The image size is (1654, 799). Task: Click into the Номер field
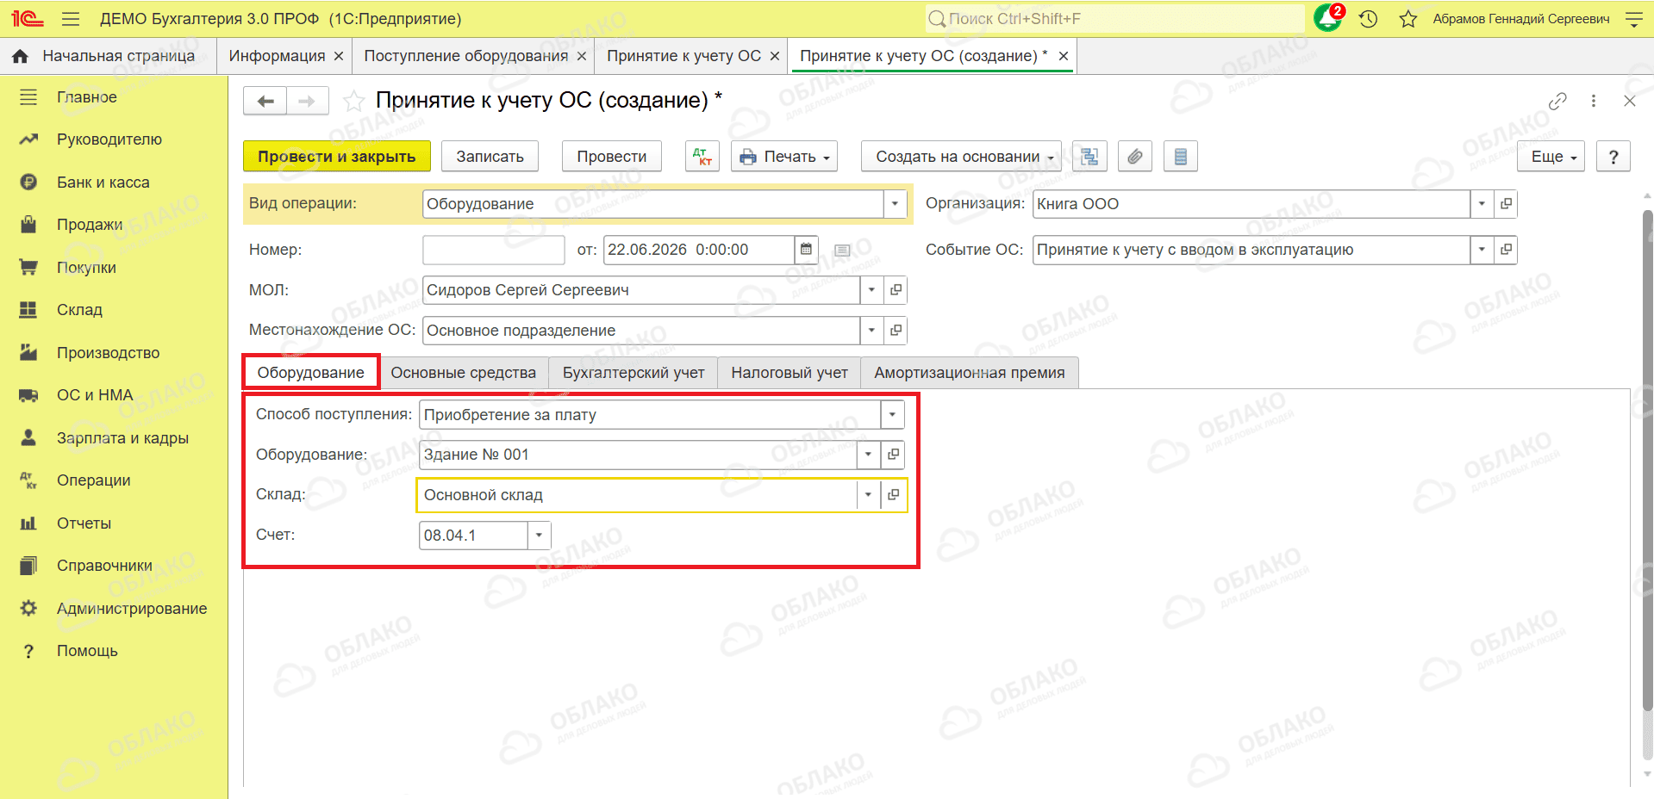tap(494, 250)
